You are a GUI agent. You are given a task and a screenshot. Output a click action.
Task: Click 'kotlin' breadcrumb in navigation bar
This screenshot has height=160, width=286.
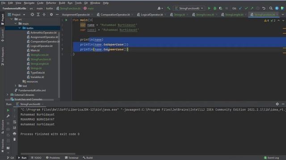point(50,8)
